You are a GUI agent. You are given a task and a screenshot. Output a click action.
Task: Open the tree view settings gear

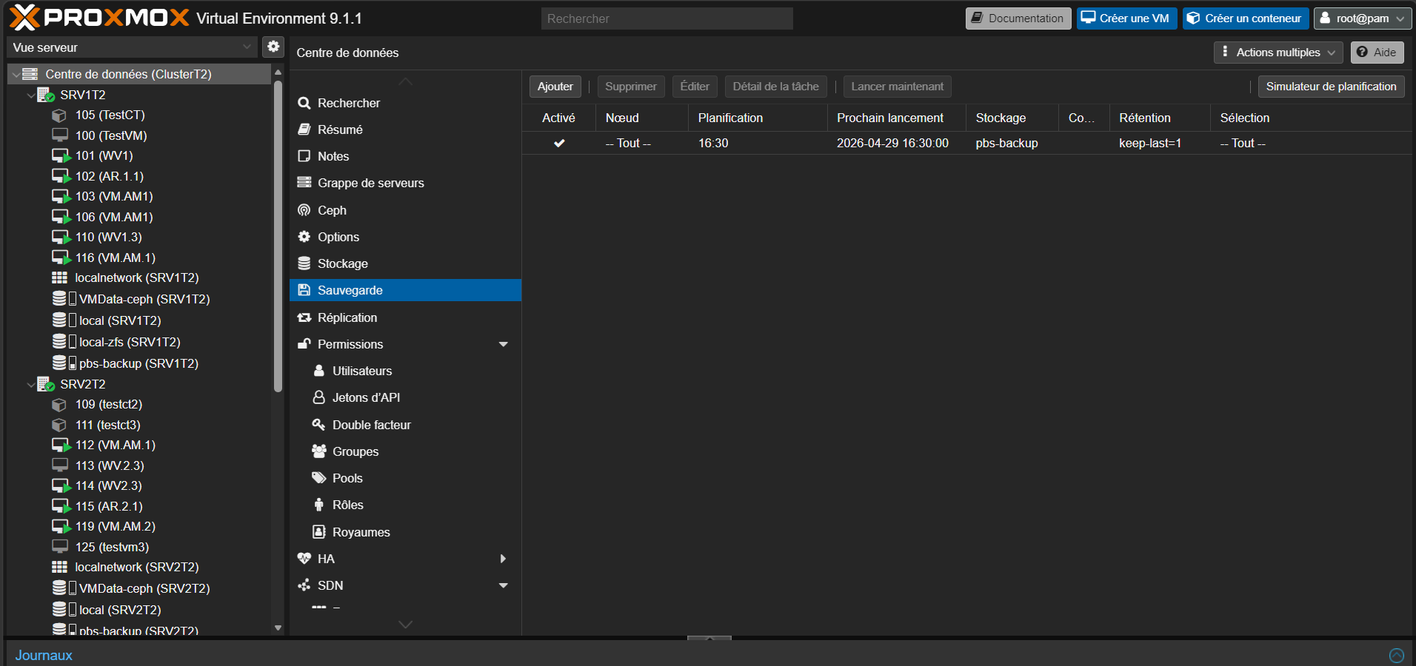(273, 47)
